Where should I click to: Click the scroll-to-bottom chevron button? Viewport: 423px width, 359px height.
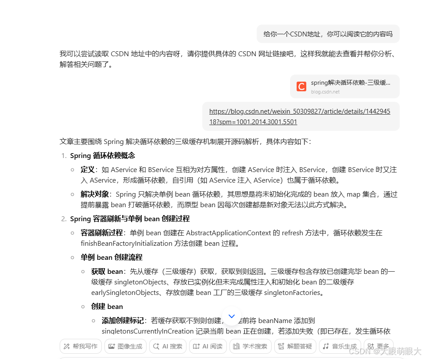click(231, 316)
